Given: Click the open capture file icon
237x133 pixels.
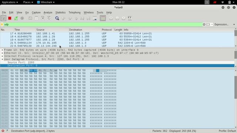Looking at the screenshot, I should tap(30, 18).
